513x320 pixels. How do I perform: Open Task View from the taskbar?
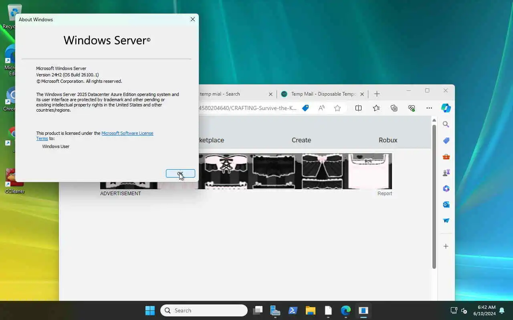tap(258, 310)
